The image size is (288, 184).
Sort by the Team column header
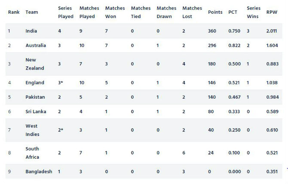pos(32,12)
